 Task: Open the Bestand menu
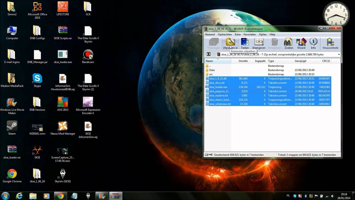pyautogui.click(x=210, y=34)
